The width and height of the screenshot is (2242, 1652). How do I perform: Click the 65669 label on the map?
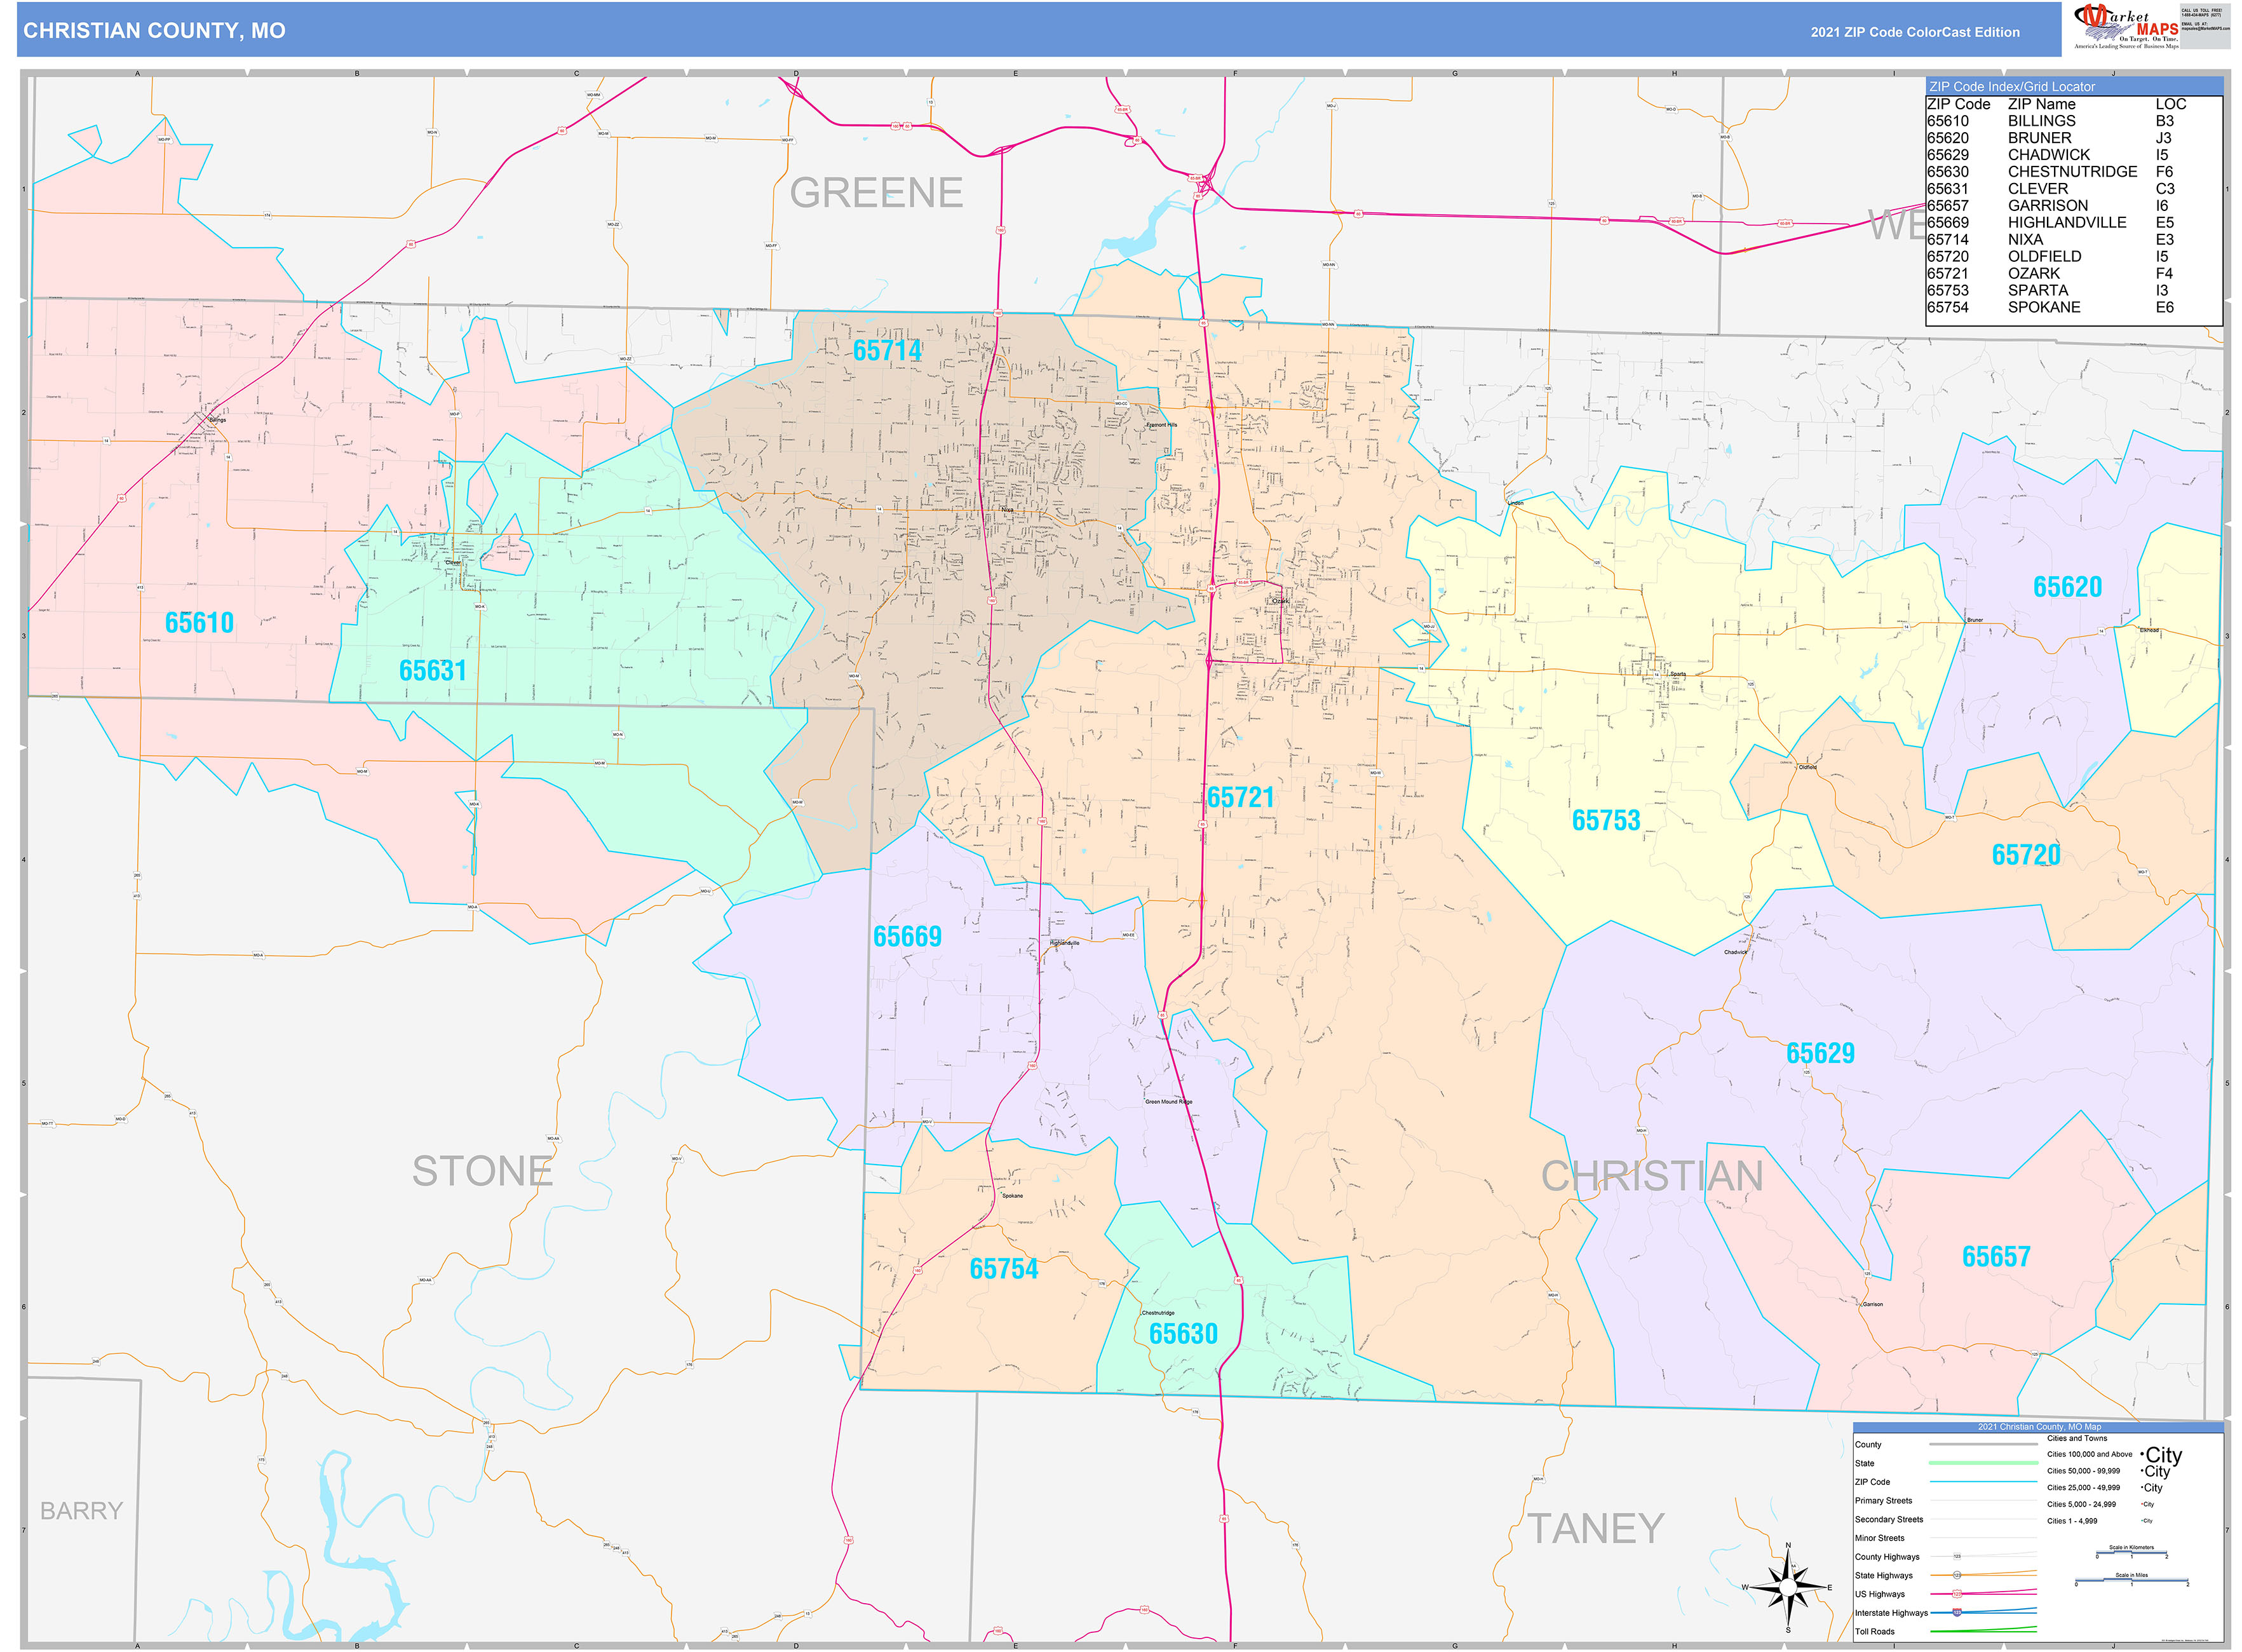[x=907, y=937]
